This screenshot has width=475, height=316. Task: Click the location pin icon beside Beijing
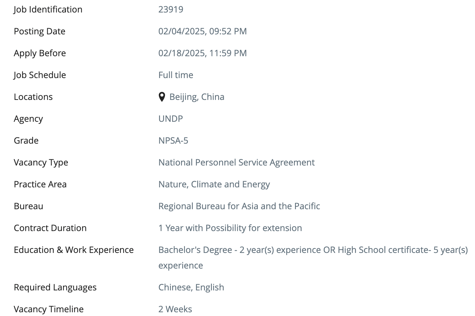pyautogui.click(x=162, y=97)
